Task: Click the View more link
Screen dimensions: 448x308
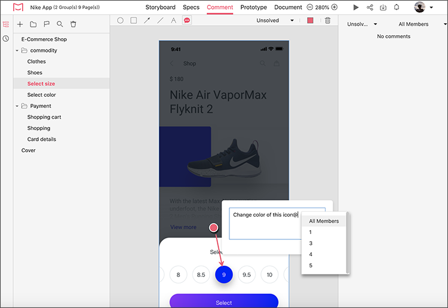Action: 183,227
